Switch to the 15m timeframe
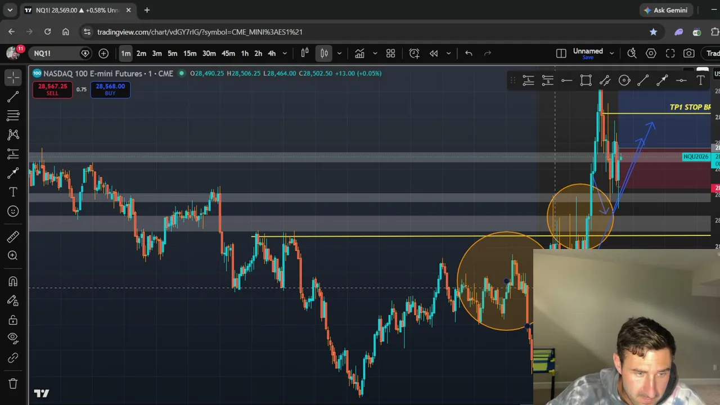The height and width of the screenshot is (405, 720). click(x=190, y=53)
